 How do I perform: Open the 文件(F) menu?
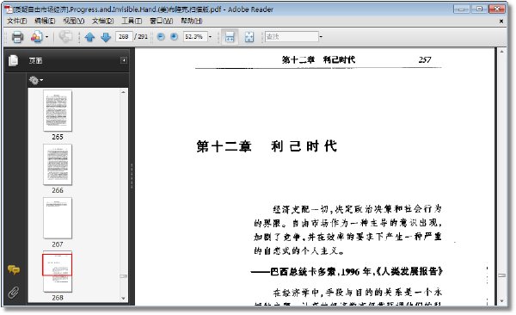click(x=17, y=21)
